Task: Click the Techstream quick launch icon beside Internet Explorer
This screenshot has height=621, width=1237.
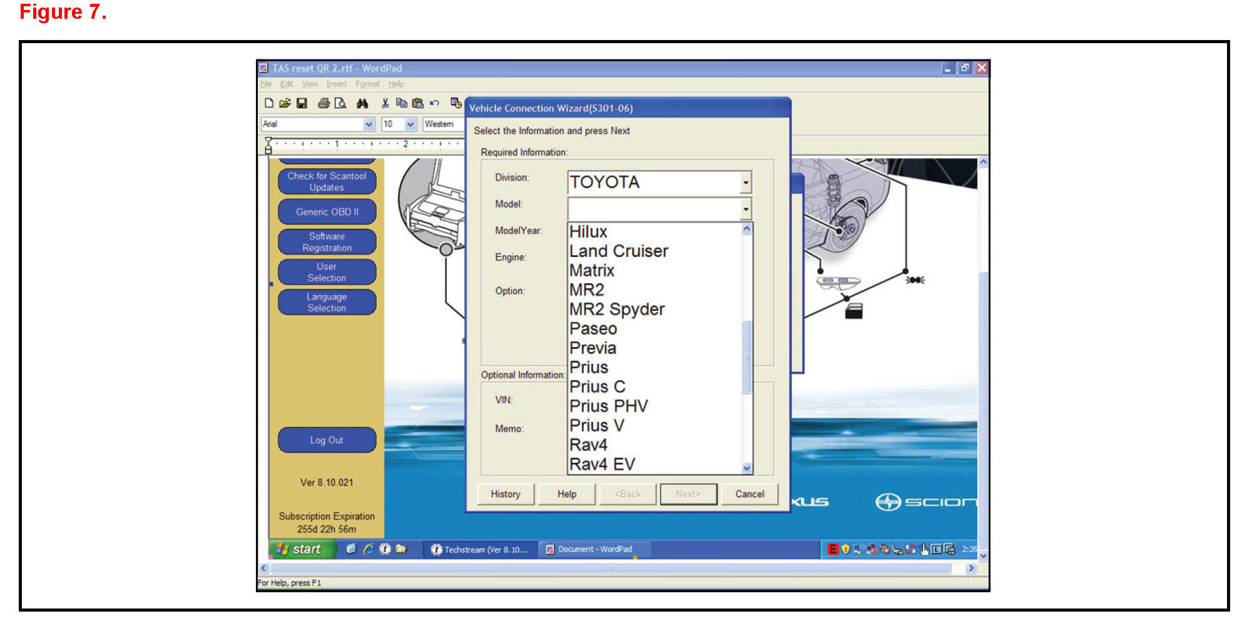Action: (385, 548)
